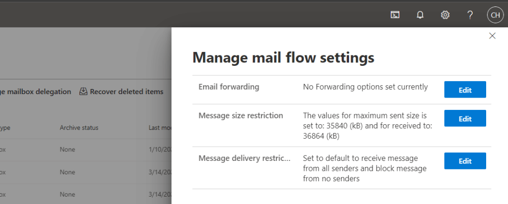Click the truncated Message delivery restric... label
This screenshot has width=508, height=204.
pos(243,158)
